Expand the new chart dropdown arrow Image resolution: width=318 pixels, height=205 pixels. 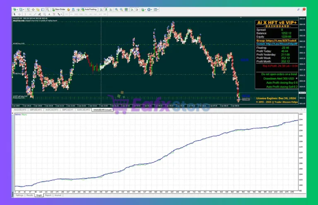[17, 10]
